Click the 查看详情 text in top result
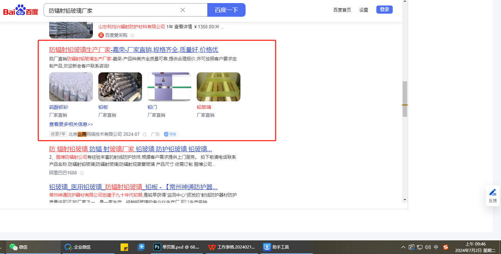 (x=183, y=27)
